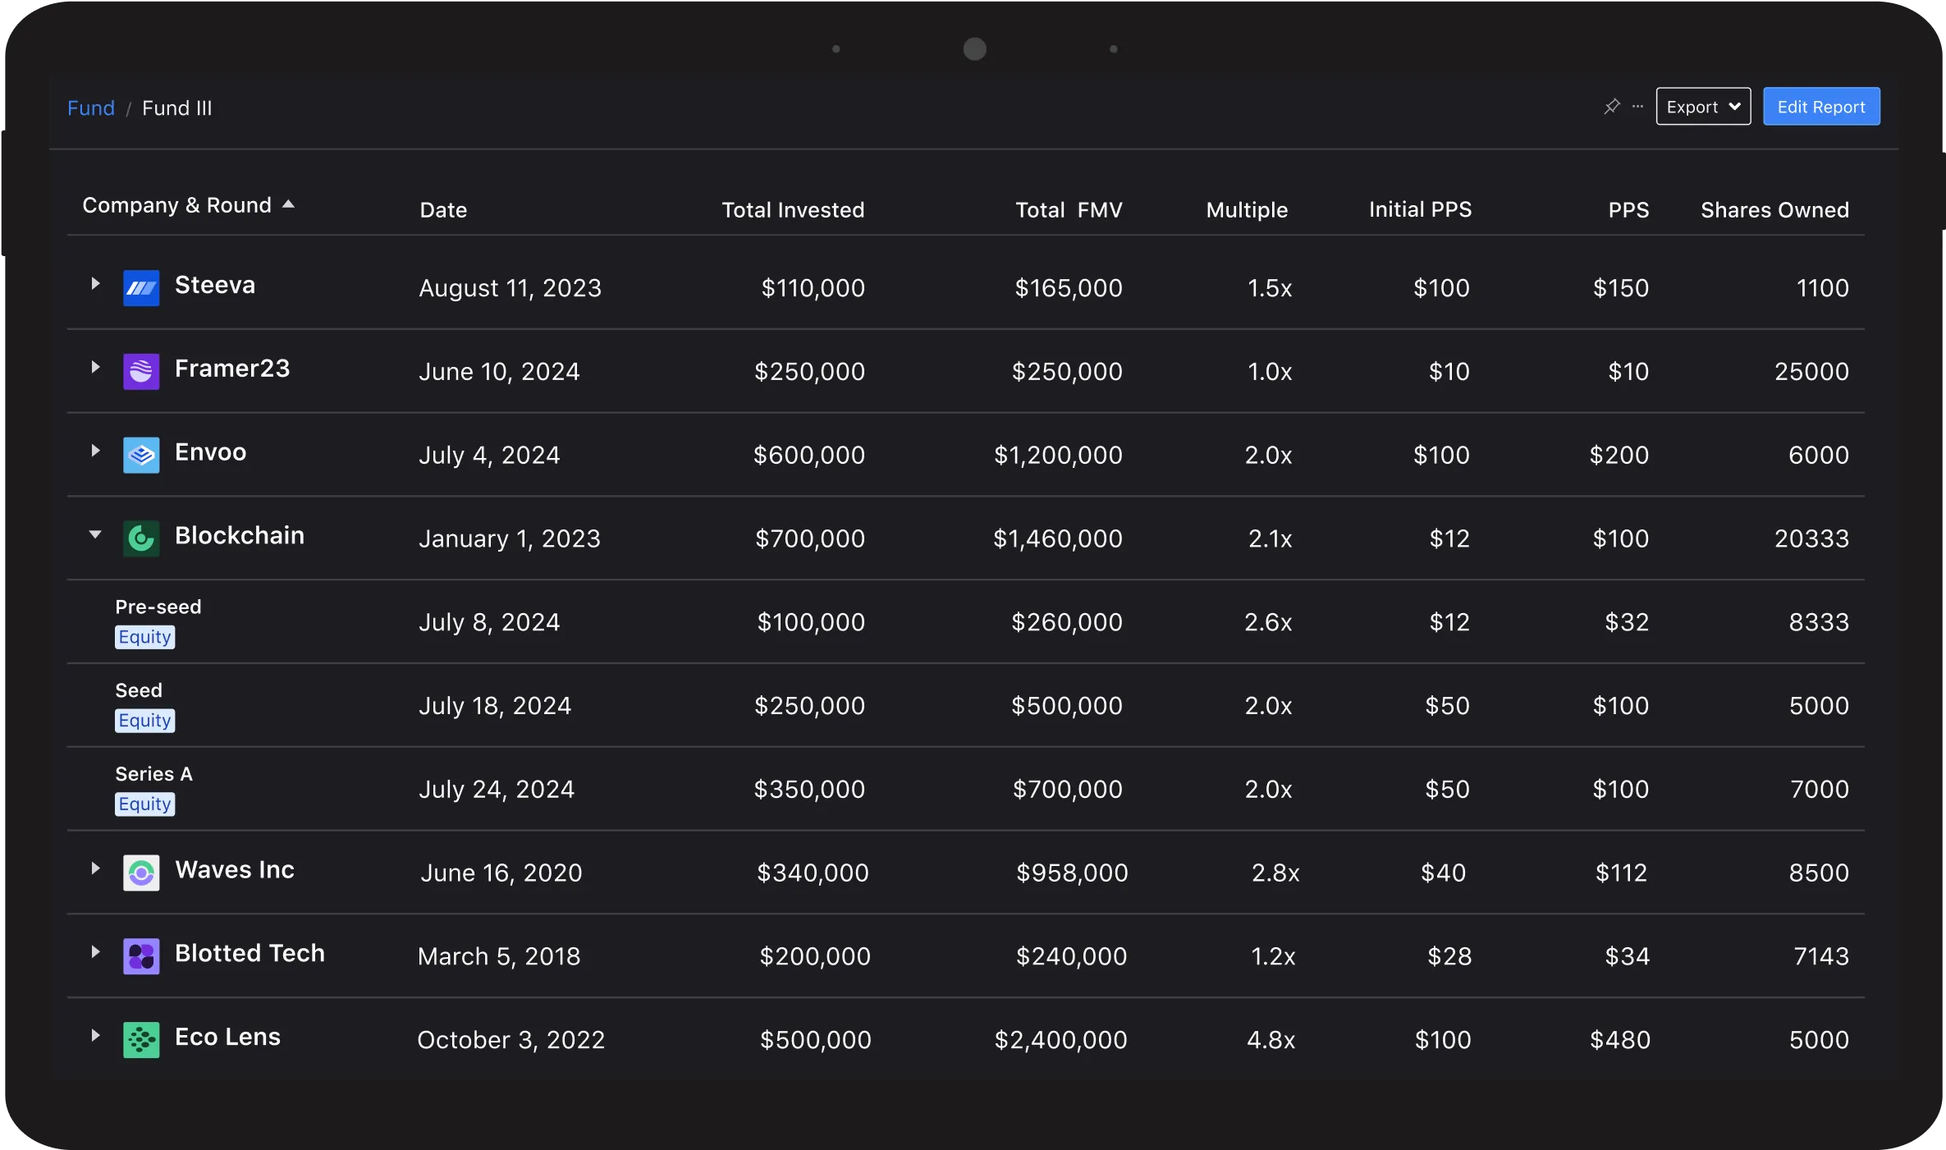Screen dimensions: 1946x1150
Task: Click the Framer23 purple logo icon
Action: [x=141, y=372]
